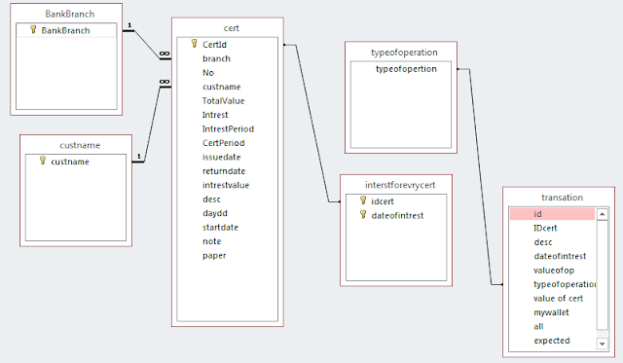623x363 pixels.
Task: Click the cert table title
Action: click(x=232, y=28)
